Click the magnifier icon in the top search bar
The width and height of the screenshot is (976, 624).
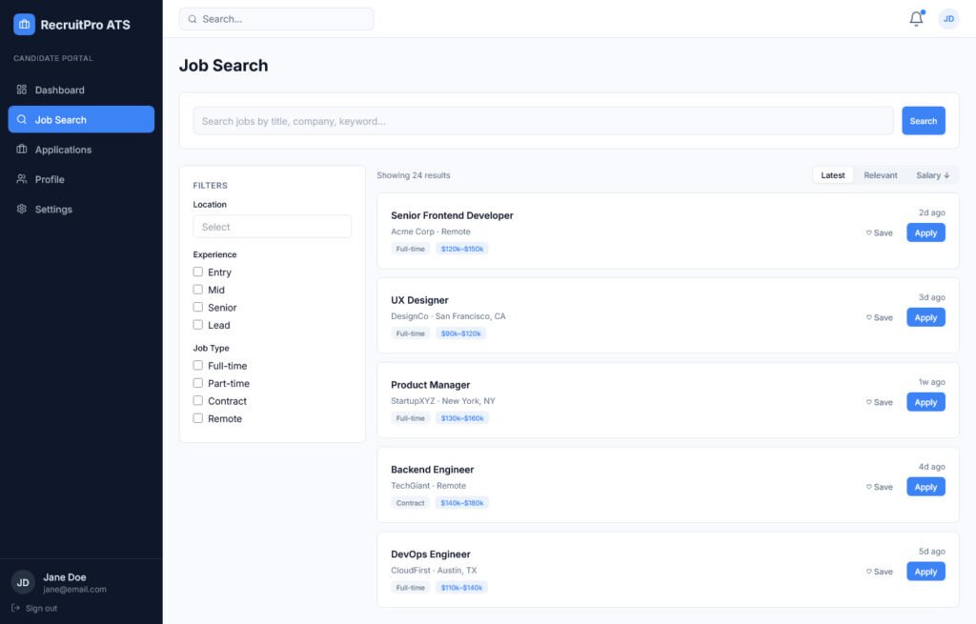[x=192, y=18]
